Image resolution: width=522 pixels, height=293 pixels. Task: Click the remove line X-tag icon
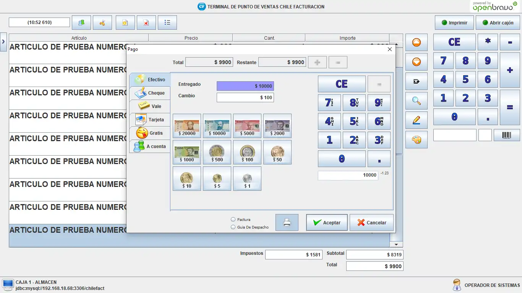click(x=417, y=81)
